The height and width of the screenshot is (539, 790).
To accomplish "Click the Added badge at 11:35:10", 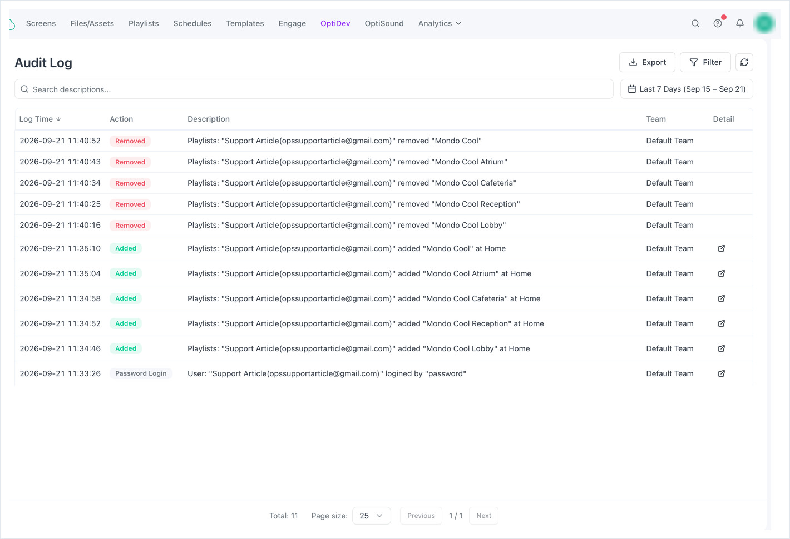I will [x=126, y=248].
